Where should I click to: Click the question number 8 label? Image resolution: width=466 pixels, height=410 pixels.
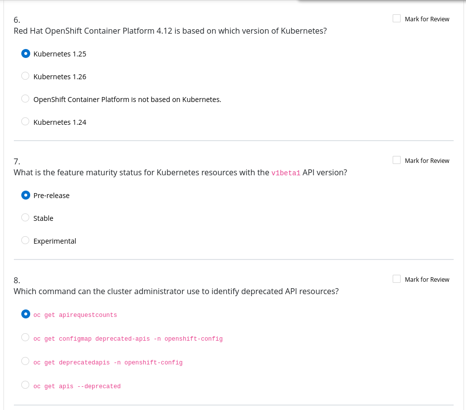pyautogui.click(x=17, y=280)
